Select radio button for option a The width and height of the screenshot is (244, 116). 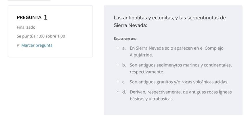point(118,48)
